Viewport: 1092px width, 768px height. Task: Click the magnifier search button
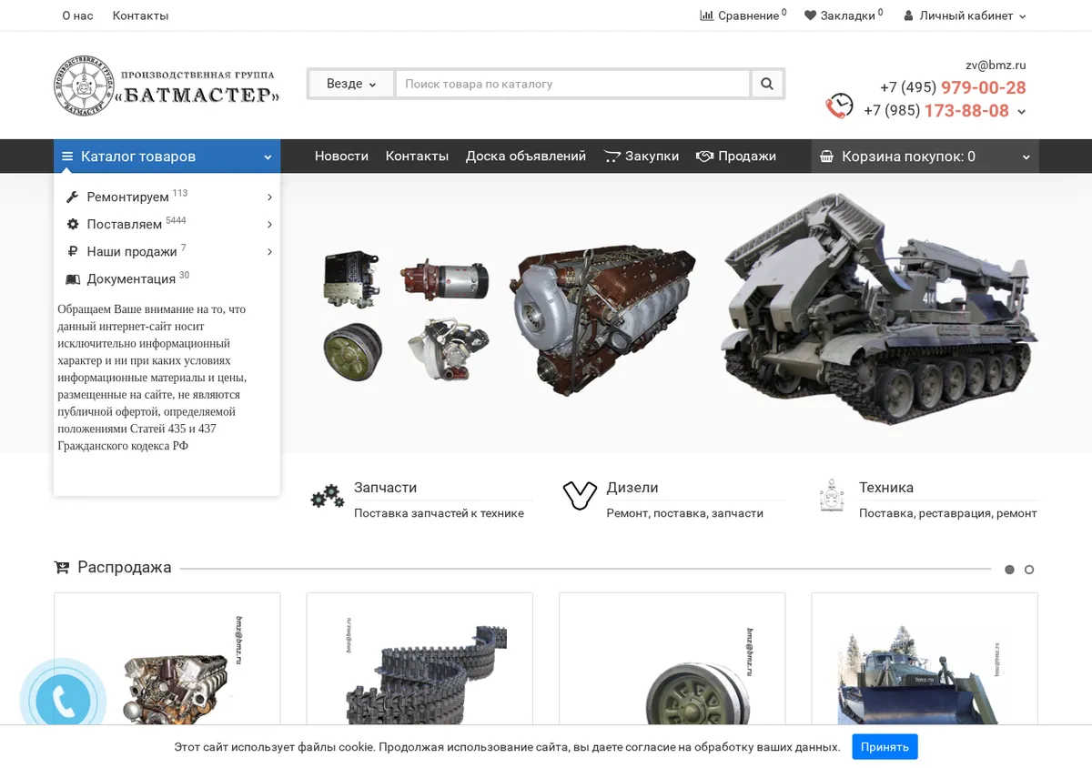767,84
